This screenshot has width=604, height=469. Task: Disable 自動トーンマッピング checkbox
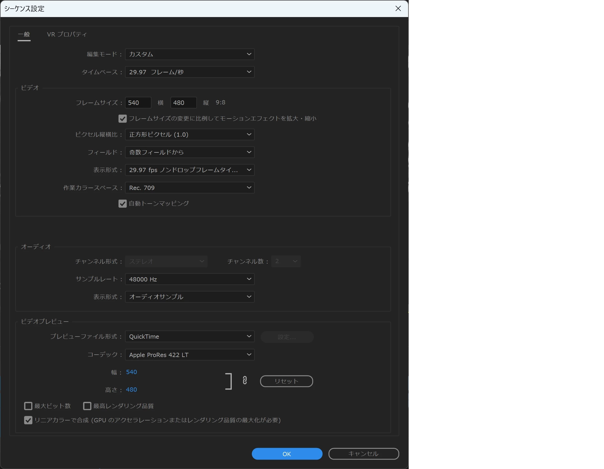coord(122,204)
